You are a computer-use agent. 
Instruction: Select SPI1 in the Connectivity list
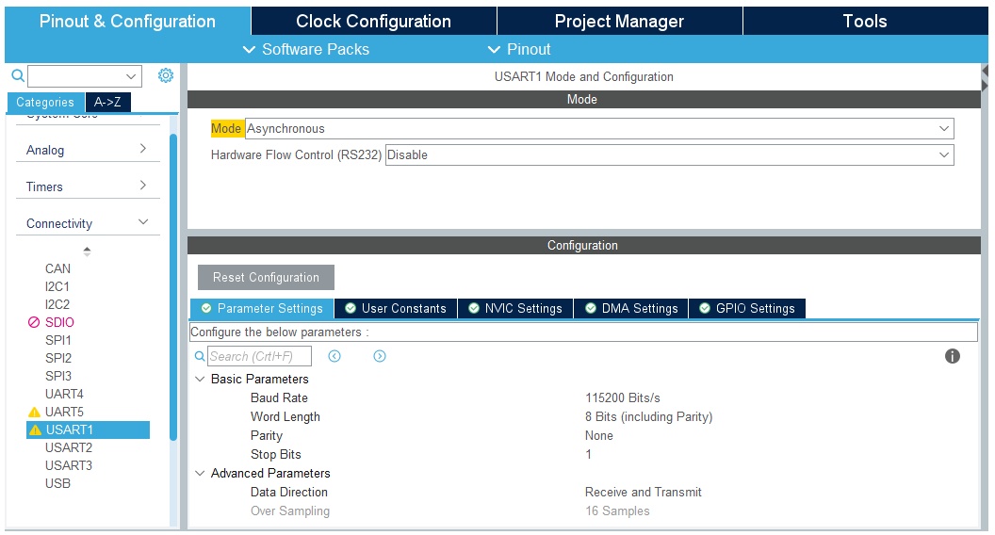(58, 340)
